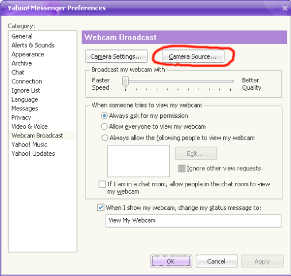Image resolution: width=291 pixels, height=276 pixels.
Task: Open Yahoo! Music category
Action: (29, 144)
